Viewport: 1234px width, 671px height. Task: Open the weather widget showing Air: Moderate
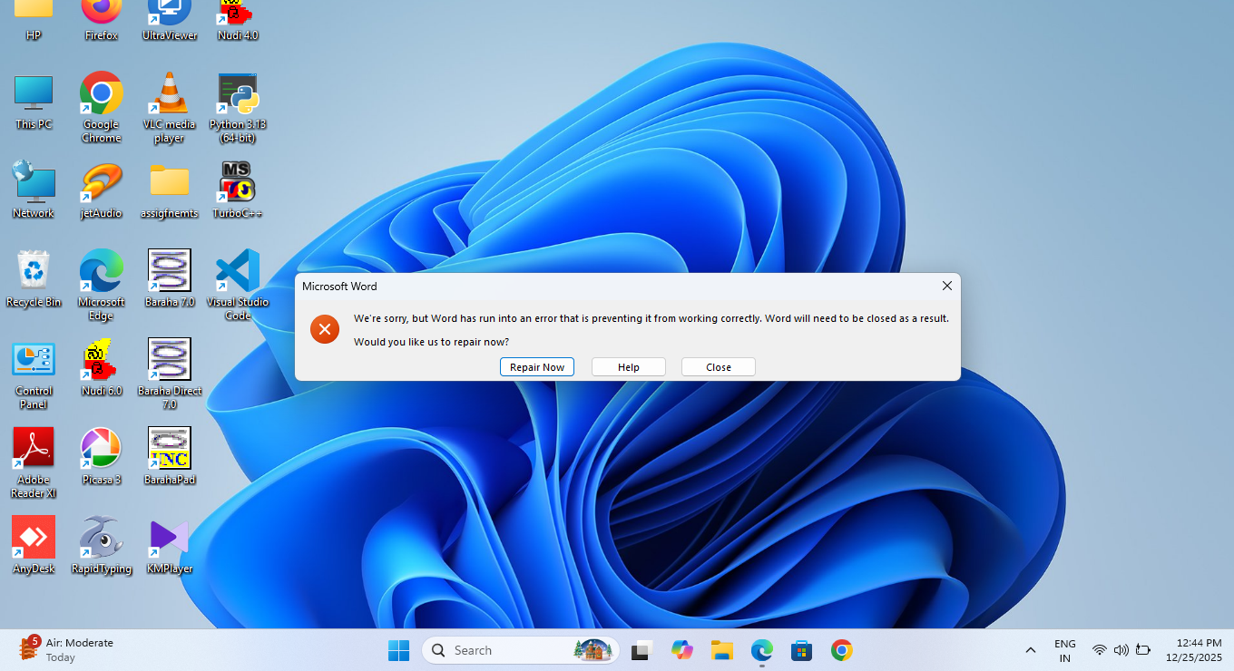click(65, 649)
